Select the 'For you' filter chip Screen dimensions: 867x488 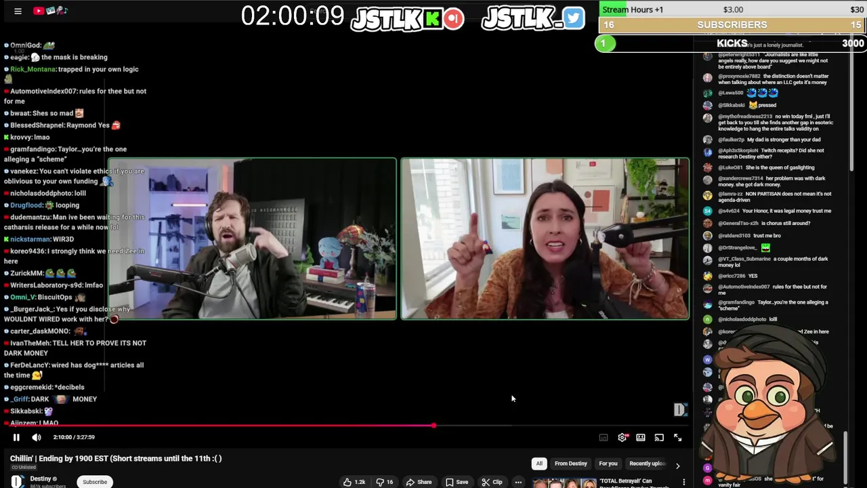click(608, 464)
